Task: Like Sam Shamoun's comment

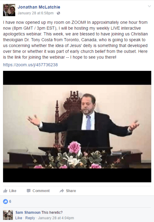Action: click(19, 218)
